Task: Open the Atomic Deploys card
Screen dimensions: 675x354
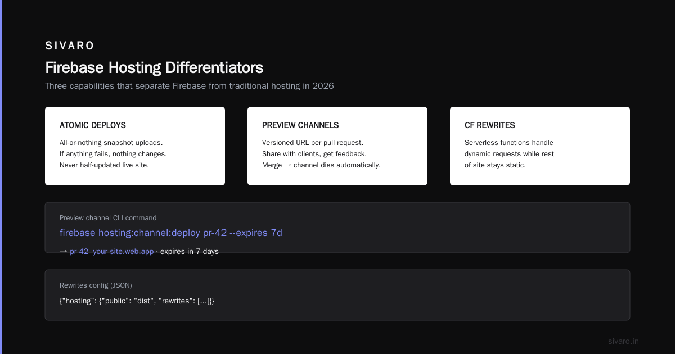Action: pos(135,146)
